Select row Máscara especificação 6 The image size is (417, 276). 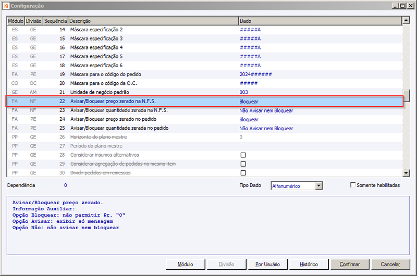coord(204,65)
